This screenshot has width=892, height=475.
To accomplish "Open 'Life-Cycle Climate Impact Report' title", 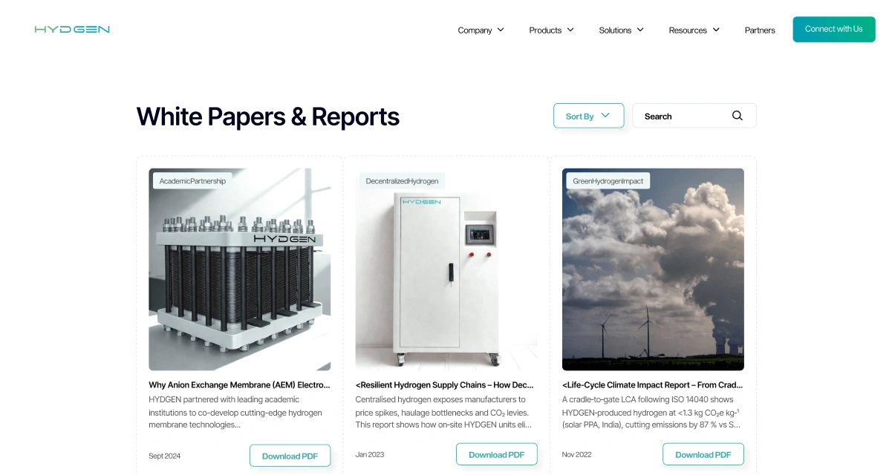I will tap(652, 385).
